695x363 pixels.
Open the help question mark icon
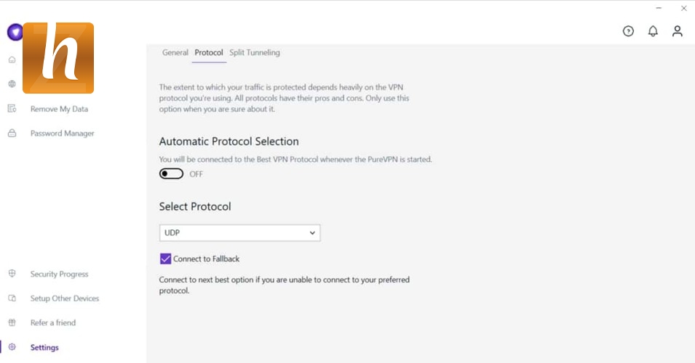628,31
